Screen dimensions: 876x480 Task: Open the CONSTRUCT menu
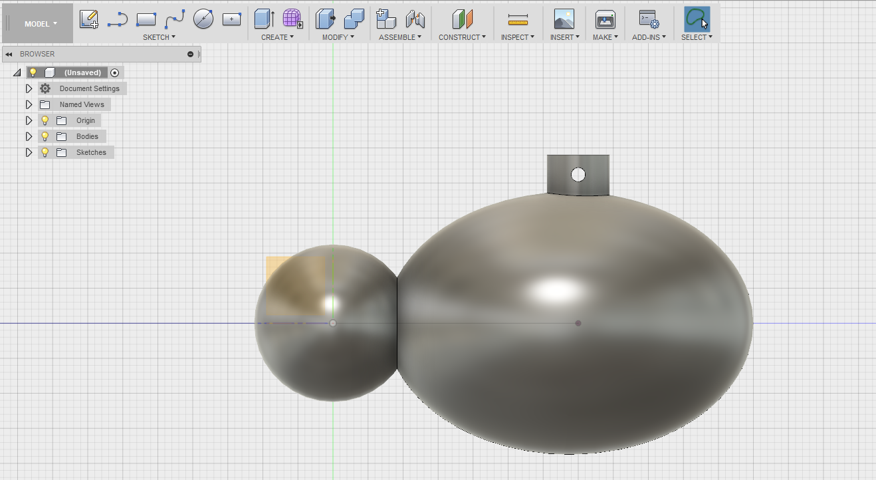point(462,37)
